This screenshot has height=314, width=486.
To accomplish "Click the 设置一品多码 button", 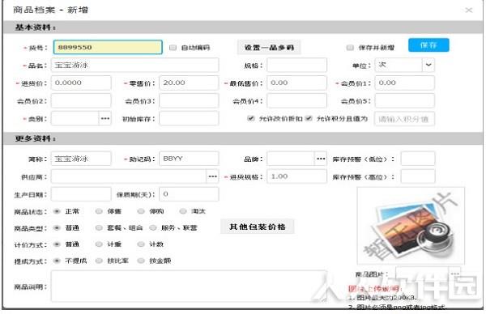I will [x=269, y=48].
